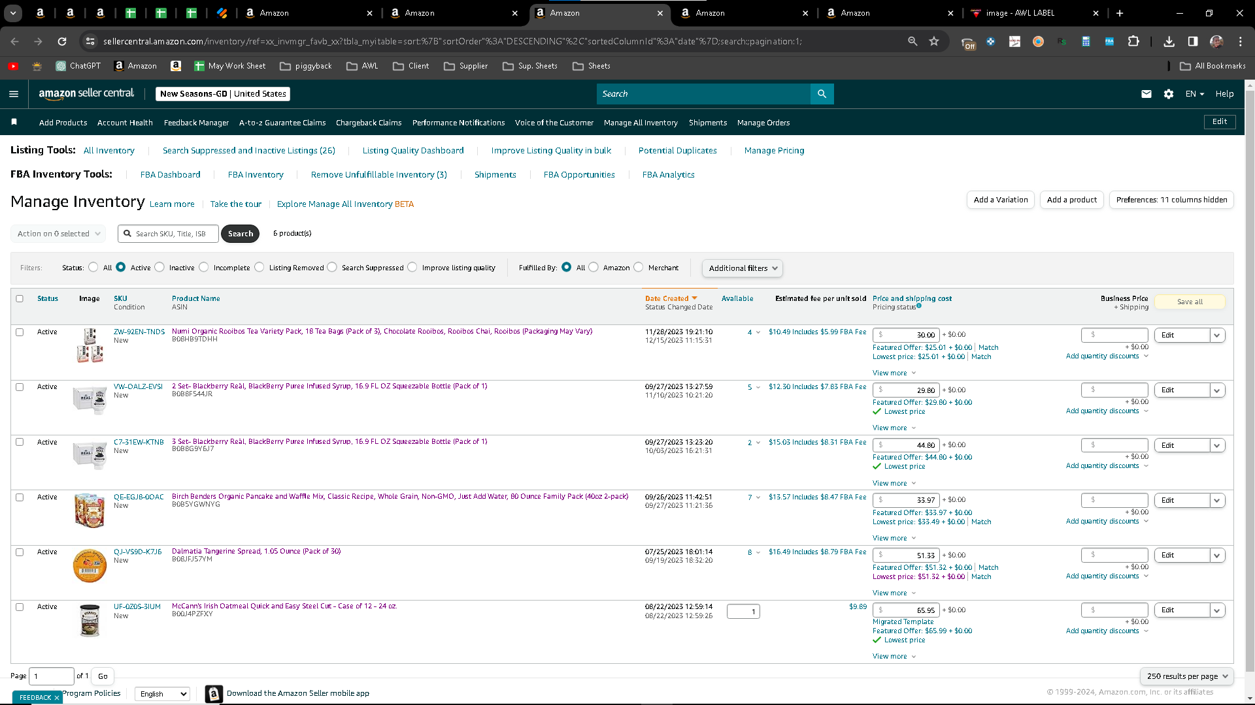The width and height of the screenshot is (1255, 705).
Task: Open Manage Pricing link
Action: tap(775, 150)
